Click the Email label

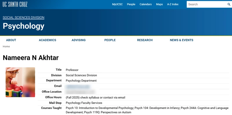(x=58, y=86)
